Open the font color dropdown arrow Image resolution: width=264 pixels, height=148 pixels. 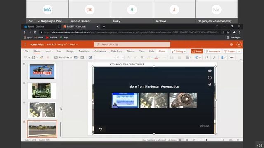(159, 58)
